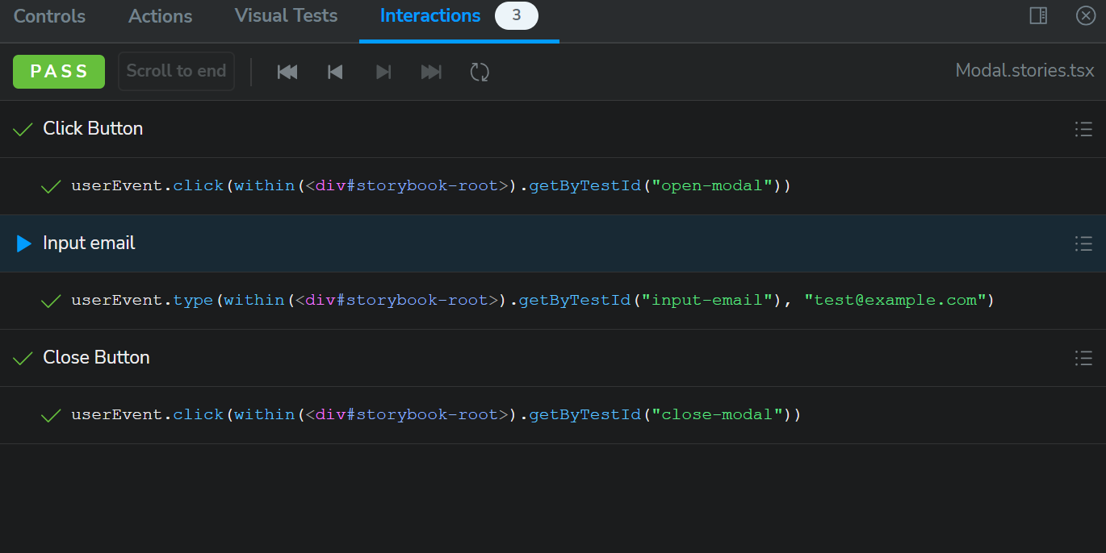Select the Input email step header
The height and width of the screenshot is (553, 1106).
point(553,243)
